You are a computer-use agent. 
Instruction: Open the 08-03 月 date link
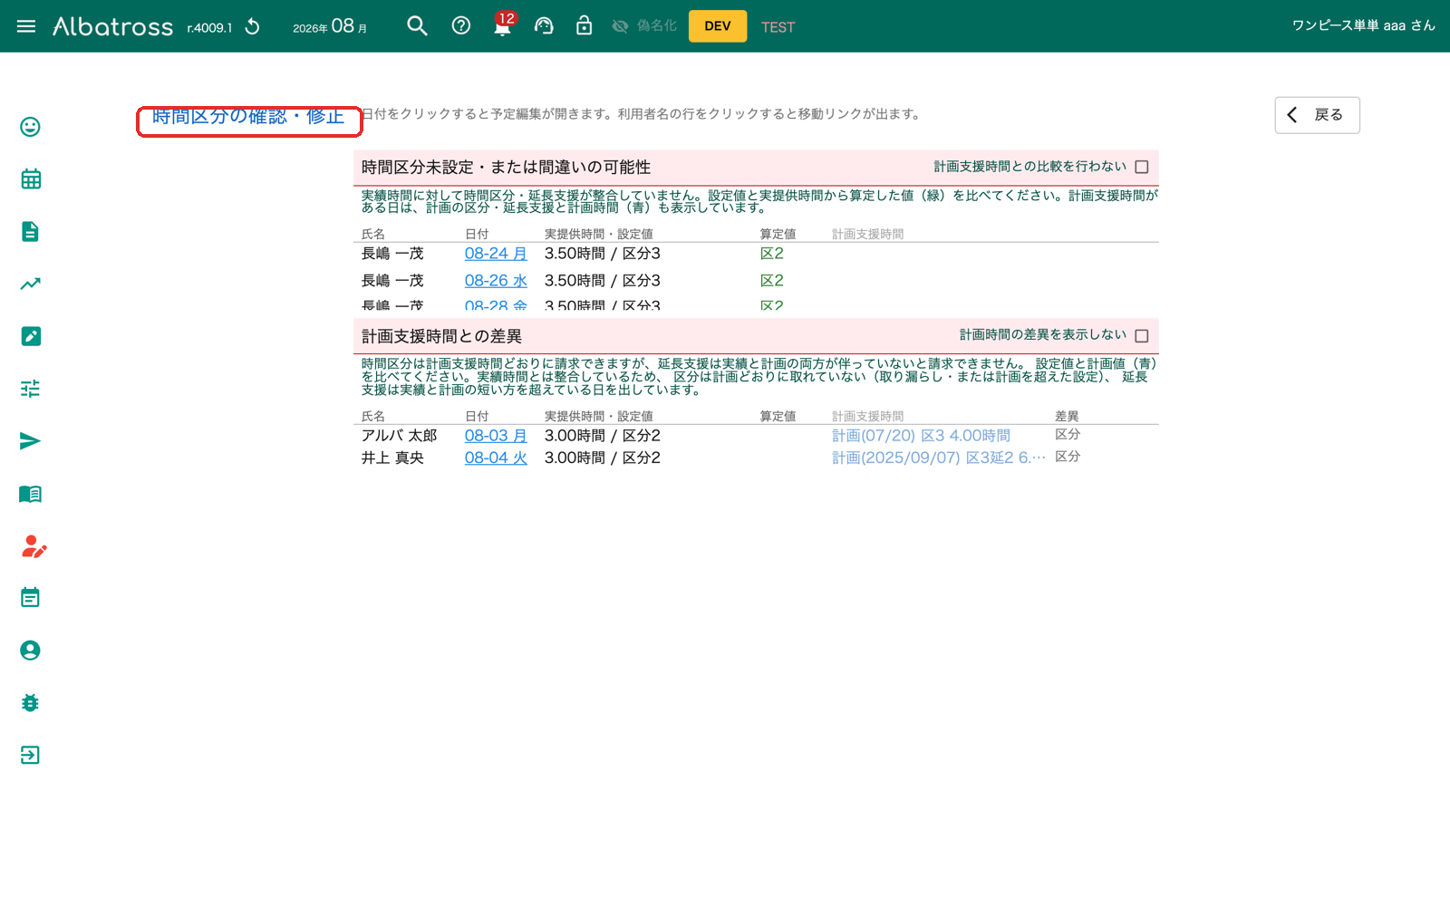[x=496, y=436]
